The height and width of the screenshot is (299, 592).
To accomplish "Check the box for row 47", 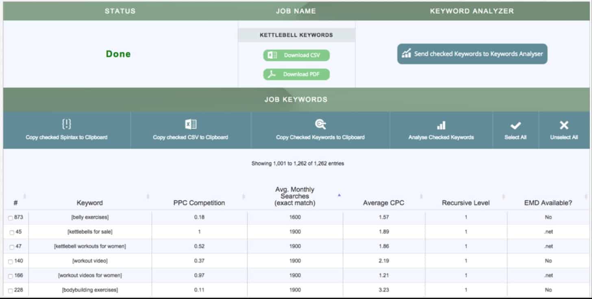I will (x=12, y=247).
